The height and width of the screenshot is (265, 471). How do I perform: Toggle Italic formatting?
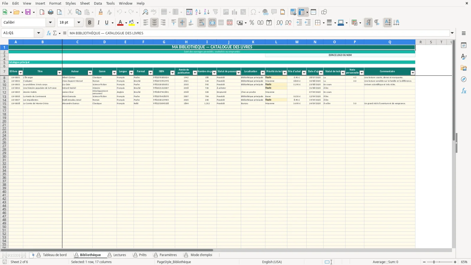(x=98, y=23)
